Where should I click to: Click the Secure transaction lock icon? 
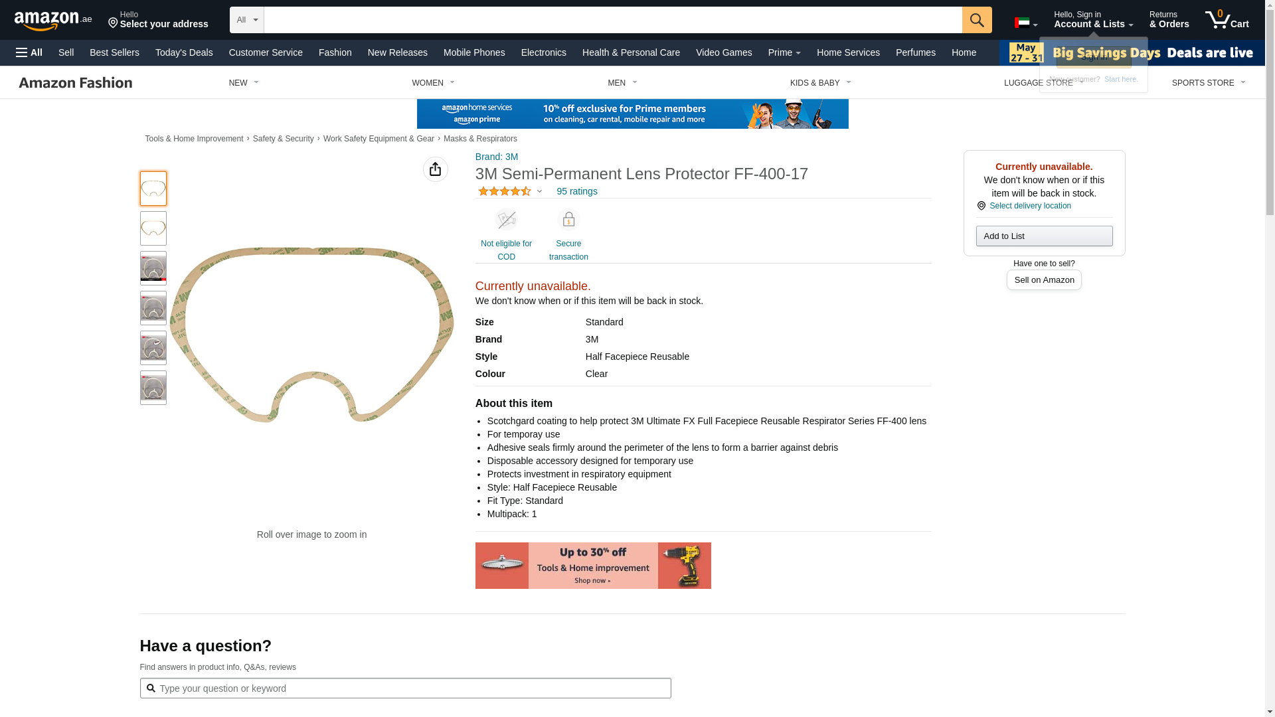pos(568,220)
